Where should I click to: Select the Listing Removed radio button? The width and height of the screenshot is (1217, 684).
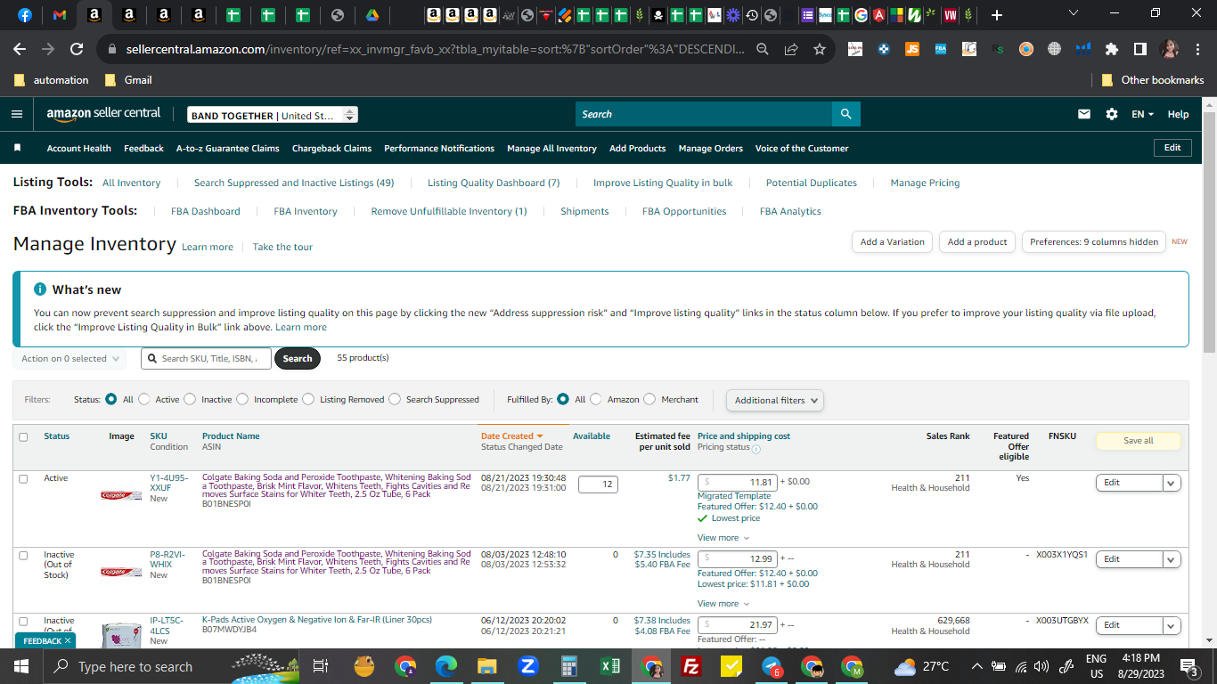[x=308, y=399]
